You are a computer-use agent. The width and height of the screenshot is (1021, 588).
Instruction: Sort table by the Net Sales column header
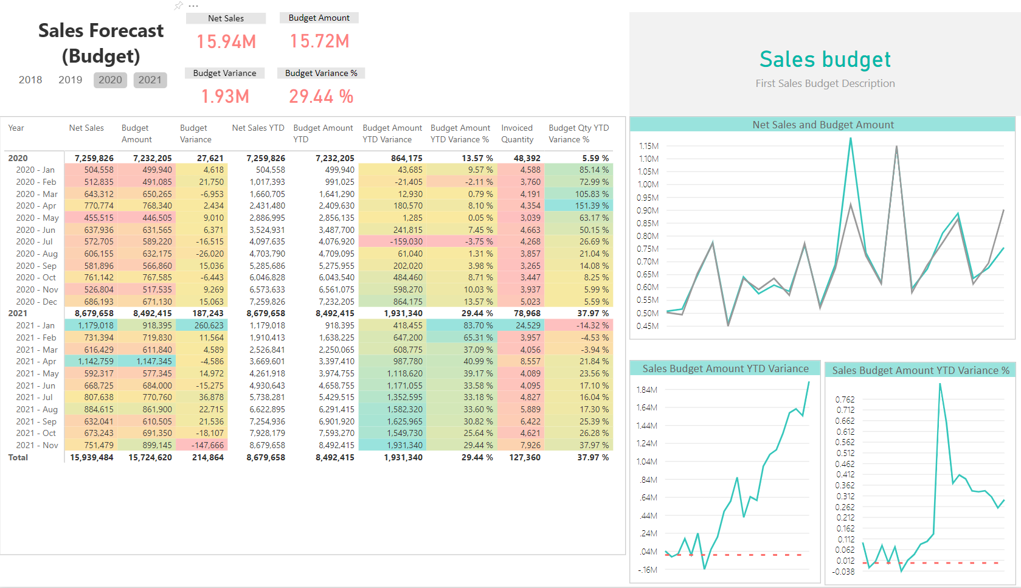[x=86, y=128]
